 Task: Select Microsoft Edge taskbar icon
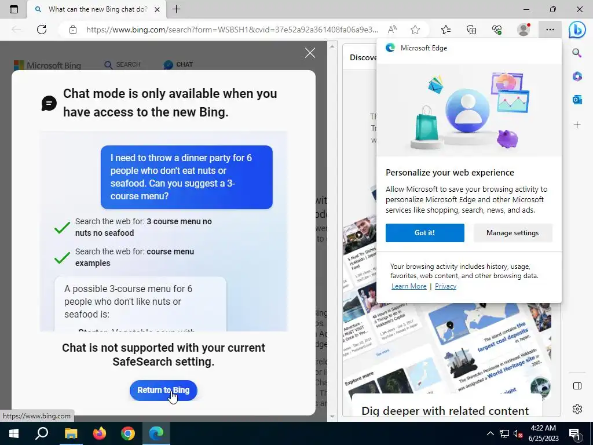click(156, 433)
